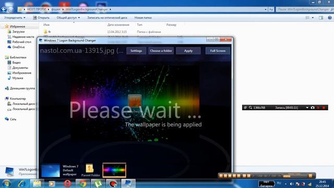Open the recorder dropdown arrow
This screenshot has width=334, height=188.
click(307, 108)
